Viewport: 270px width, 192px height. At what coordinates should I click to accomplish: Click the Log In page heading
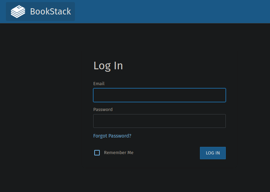(108, 65)
